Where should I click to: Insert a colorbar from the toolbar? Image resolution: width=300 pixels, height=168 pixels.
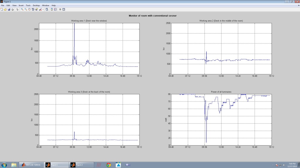point(52,9)
